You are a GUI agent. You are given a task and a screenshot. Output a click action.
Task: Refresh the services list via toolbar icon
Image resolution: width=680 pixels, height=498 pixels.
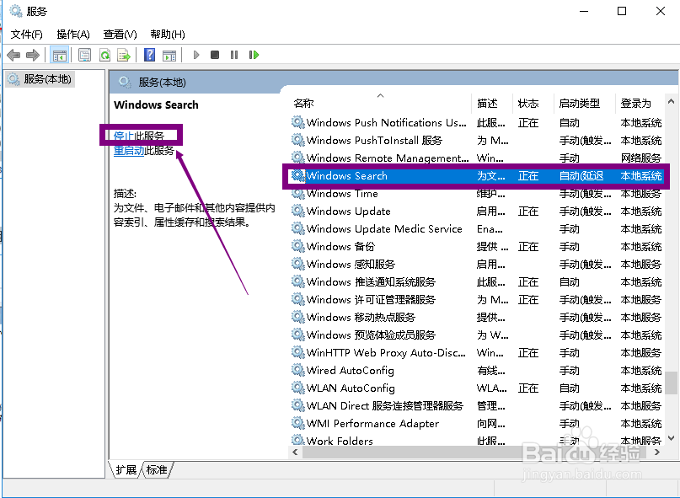(x=104, y=55)
